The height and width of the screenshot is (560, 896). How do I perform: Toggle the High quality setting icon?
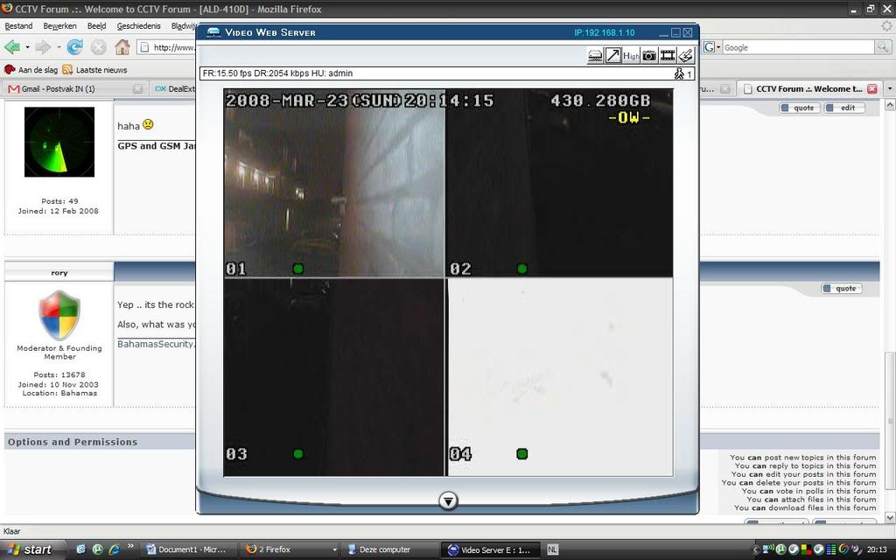tap(631, 55)
